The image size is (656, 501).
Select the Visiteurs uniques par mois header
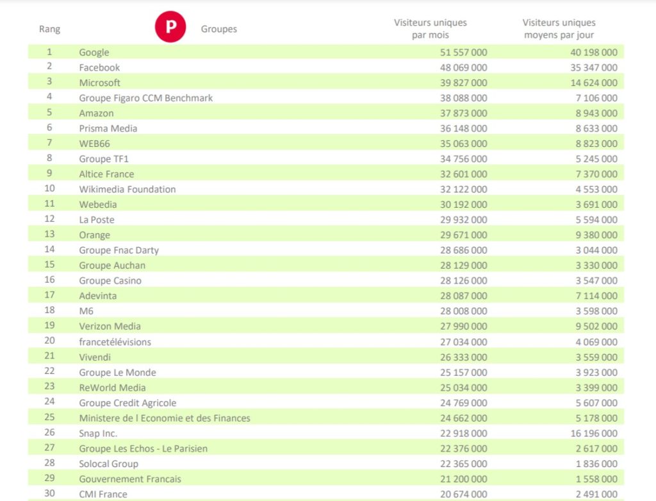pyautogui.click(x=430, y=29)
